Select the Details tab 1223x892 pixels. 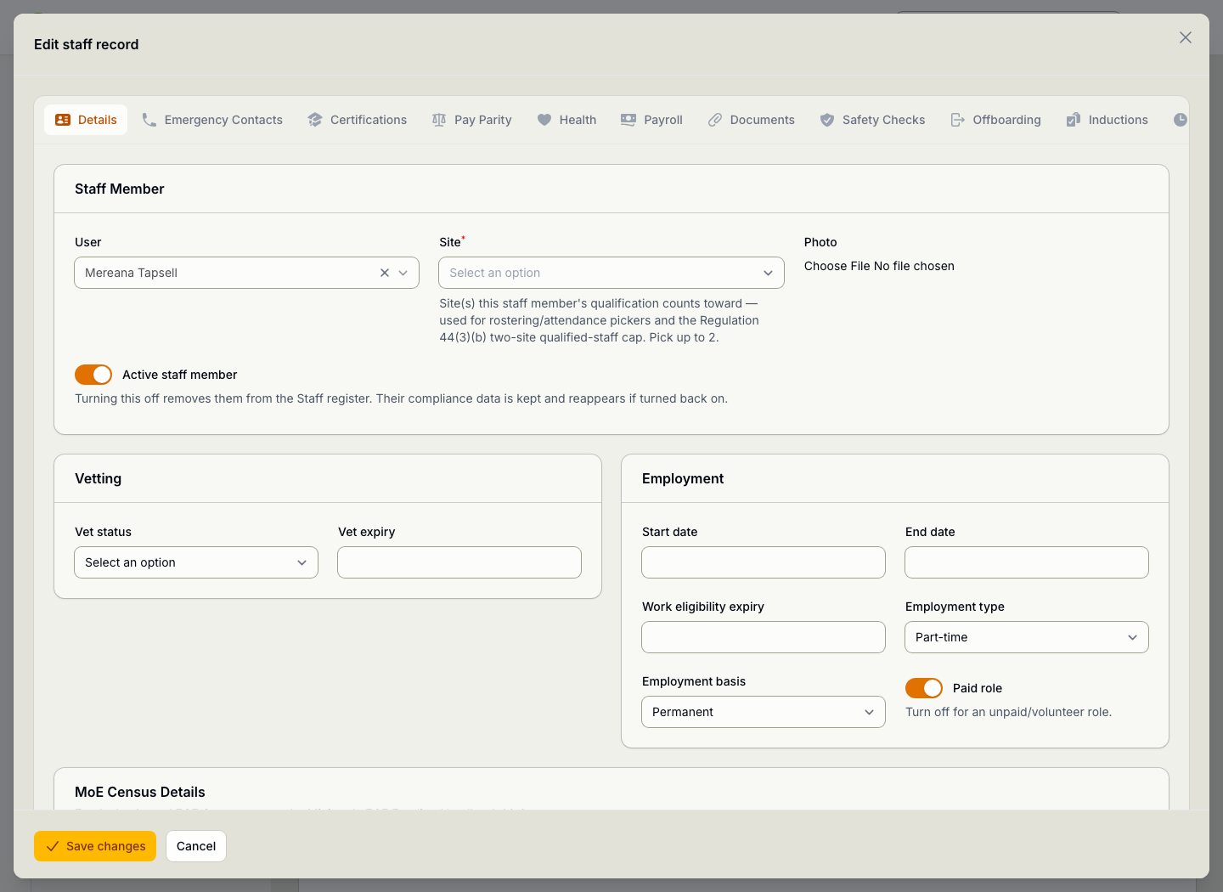[x=86, y=120]
